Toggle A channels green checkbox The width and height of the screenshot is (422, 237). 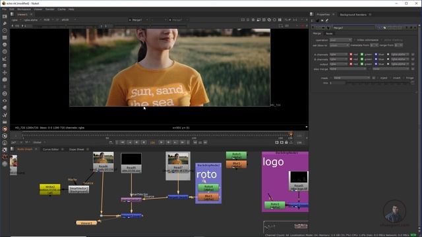[362, 54]
